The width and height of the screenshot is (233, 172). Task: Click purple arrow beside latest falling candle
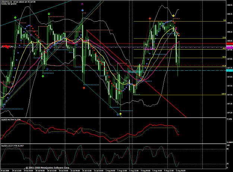[x=176, y=29]
